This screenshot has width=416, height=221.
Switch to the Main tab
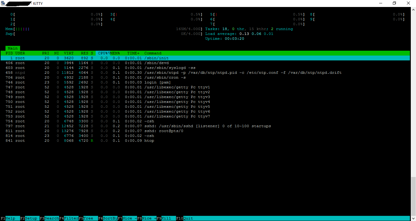[x=13, y=48]
